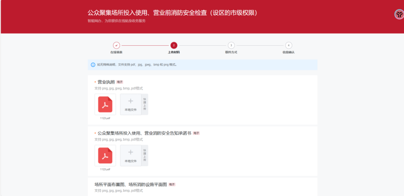Go to the 信息确认 step label
The height and width of the screenshot is (196, 404).
click(288, 52)
